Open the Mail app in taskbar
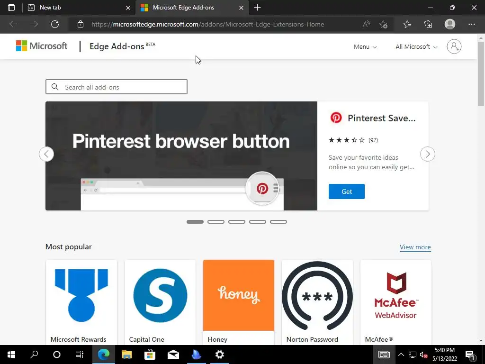485x364 pixels. pyautogui.click(x=173, y=355)
